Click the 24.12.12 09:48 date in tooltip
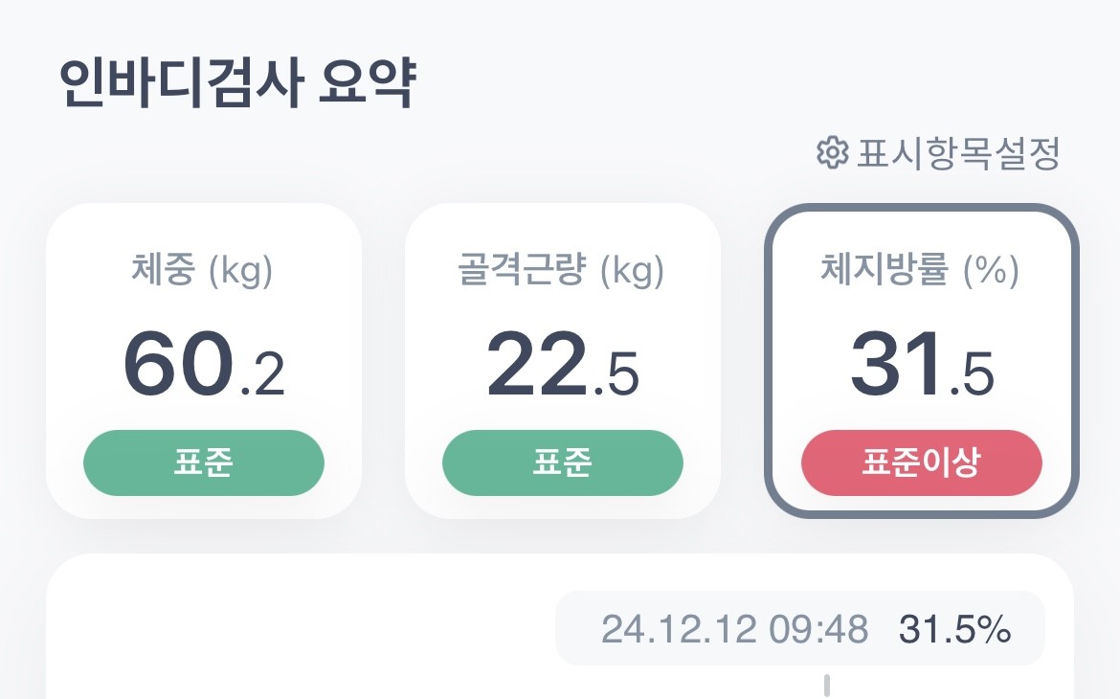 [734, 629]
